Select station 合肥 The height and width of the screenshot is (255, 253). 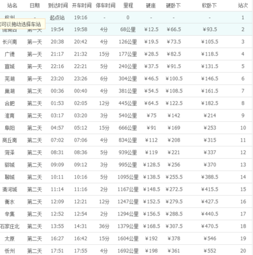click(10, 103)
